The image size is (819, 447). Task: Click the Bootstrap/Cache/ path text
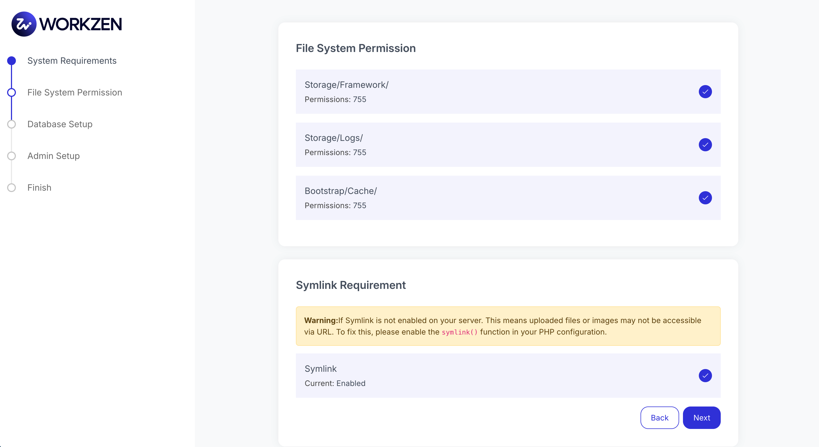click(x=341, y=191)
